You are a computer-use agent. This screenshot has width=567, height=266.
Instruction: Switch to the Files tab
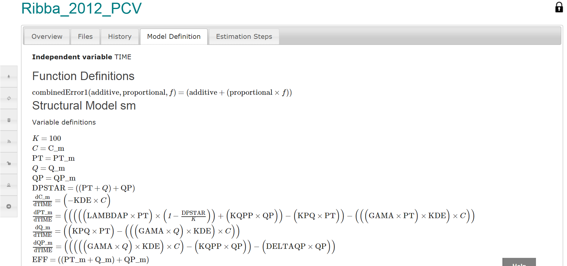85,37
